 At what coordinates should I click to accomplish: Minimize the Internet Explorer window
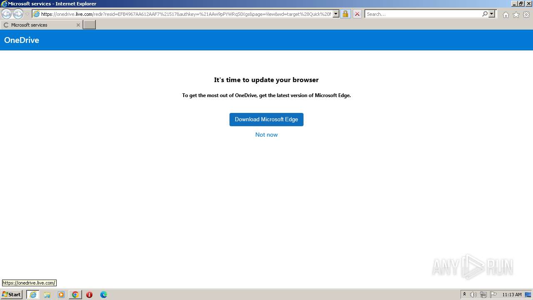[514, 4]
